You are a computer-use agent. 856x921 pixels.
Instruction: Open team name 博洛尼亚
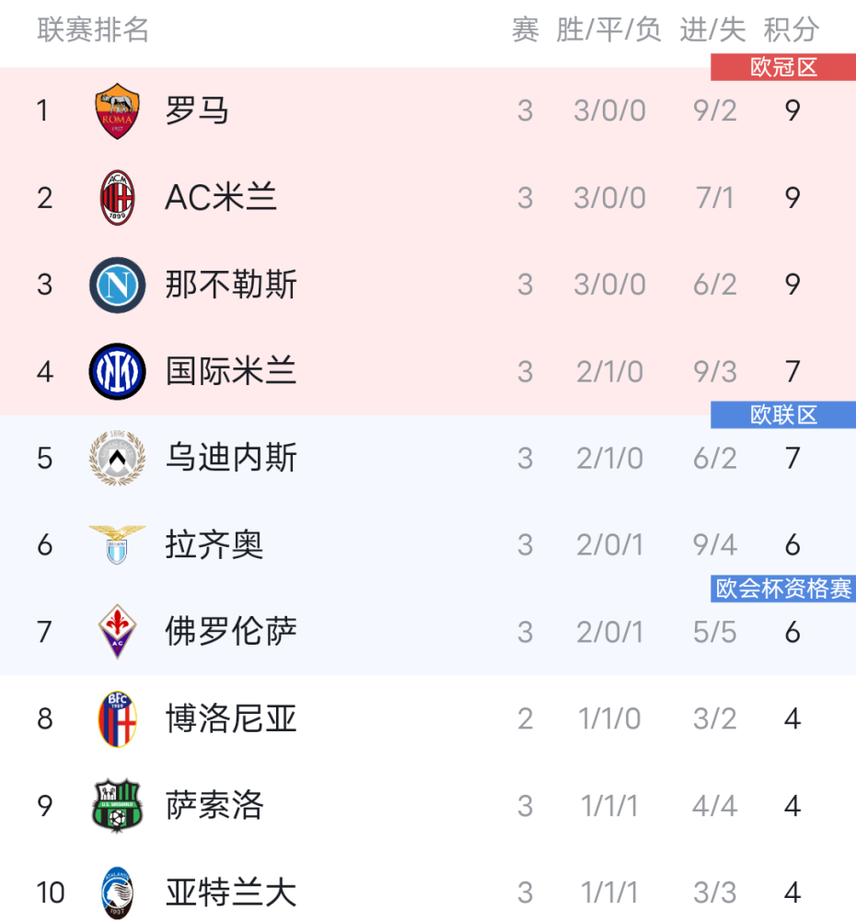[231, 718]
